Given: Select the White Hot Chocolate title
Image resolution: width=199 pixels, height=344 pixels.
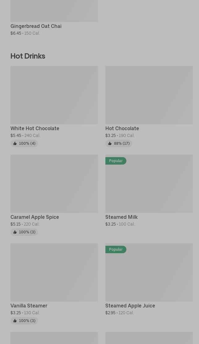Looking at the screenshot, I should (x=35, y=128).
